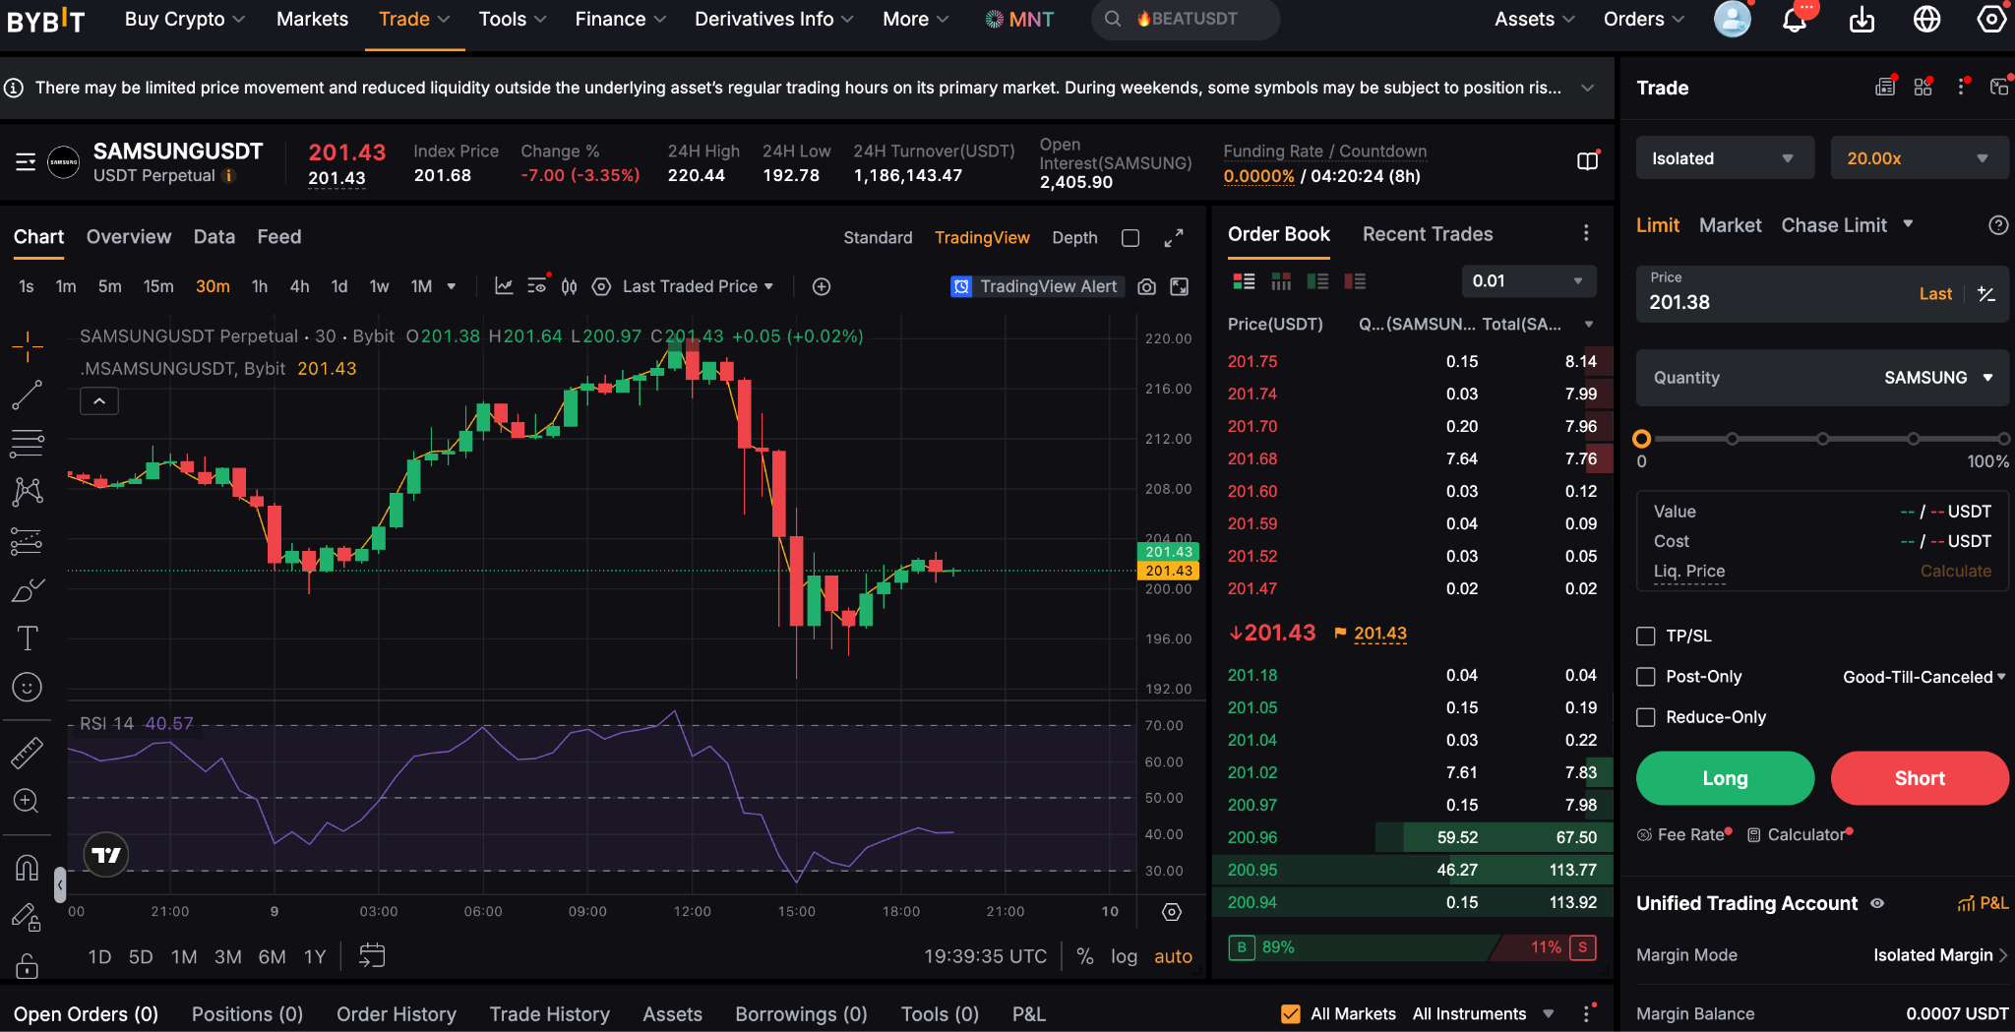Select the trend line drawing tool
The image size is (2015, 1032).
point(28,395)
